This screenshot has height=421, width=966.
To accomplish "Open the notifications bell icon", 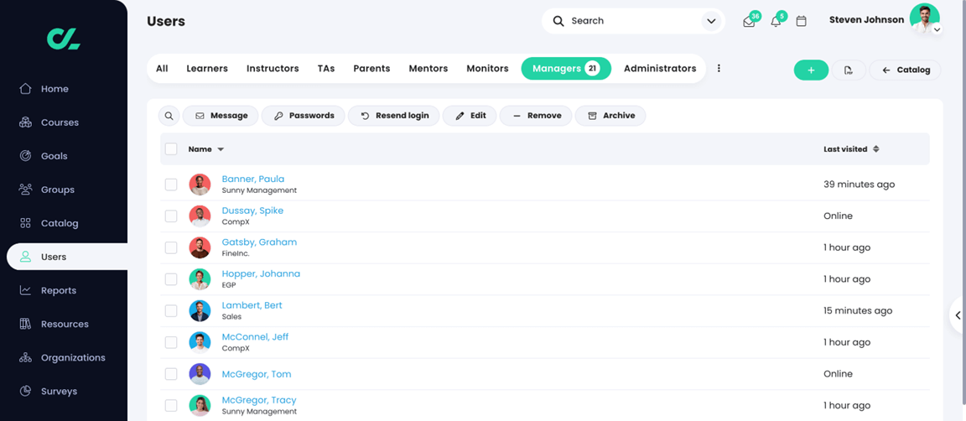I will click(776, 22).
